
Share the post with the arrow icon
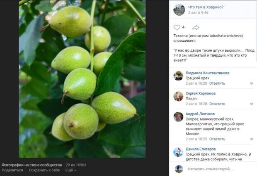pyautogui.click(x=196, y=27)
